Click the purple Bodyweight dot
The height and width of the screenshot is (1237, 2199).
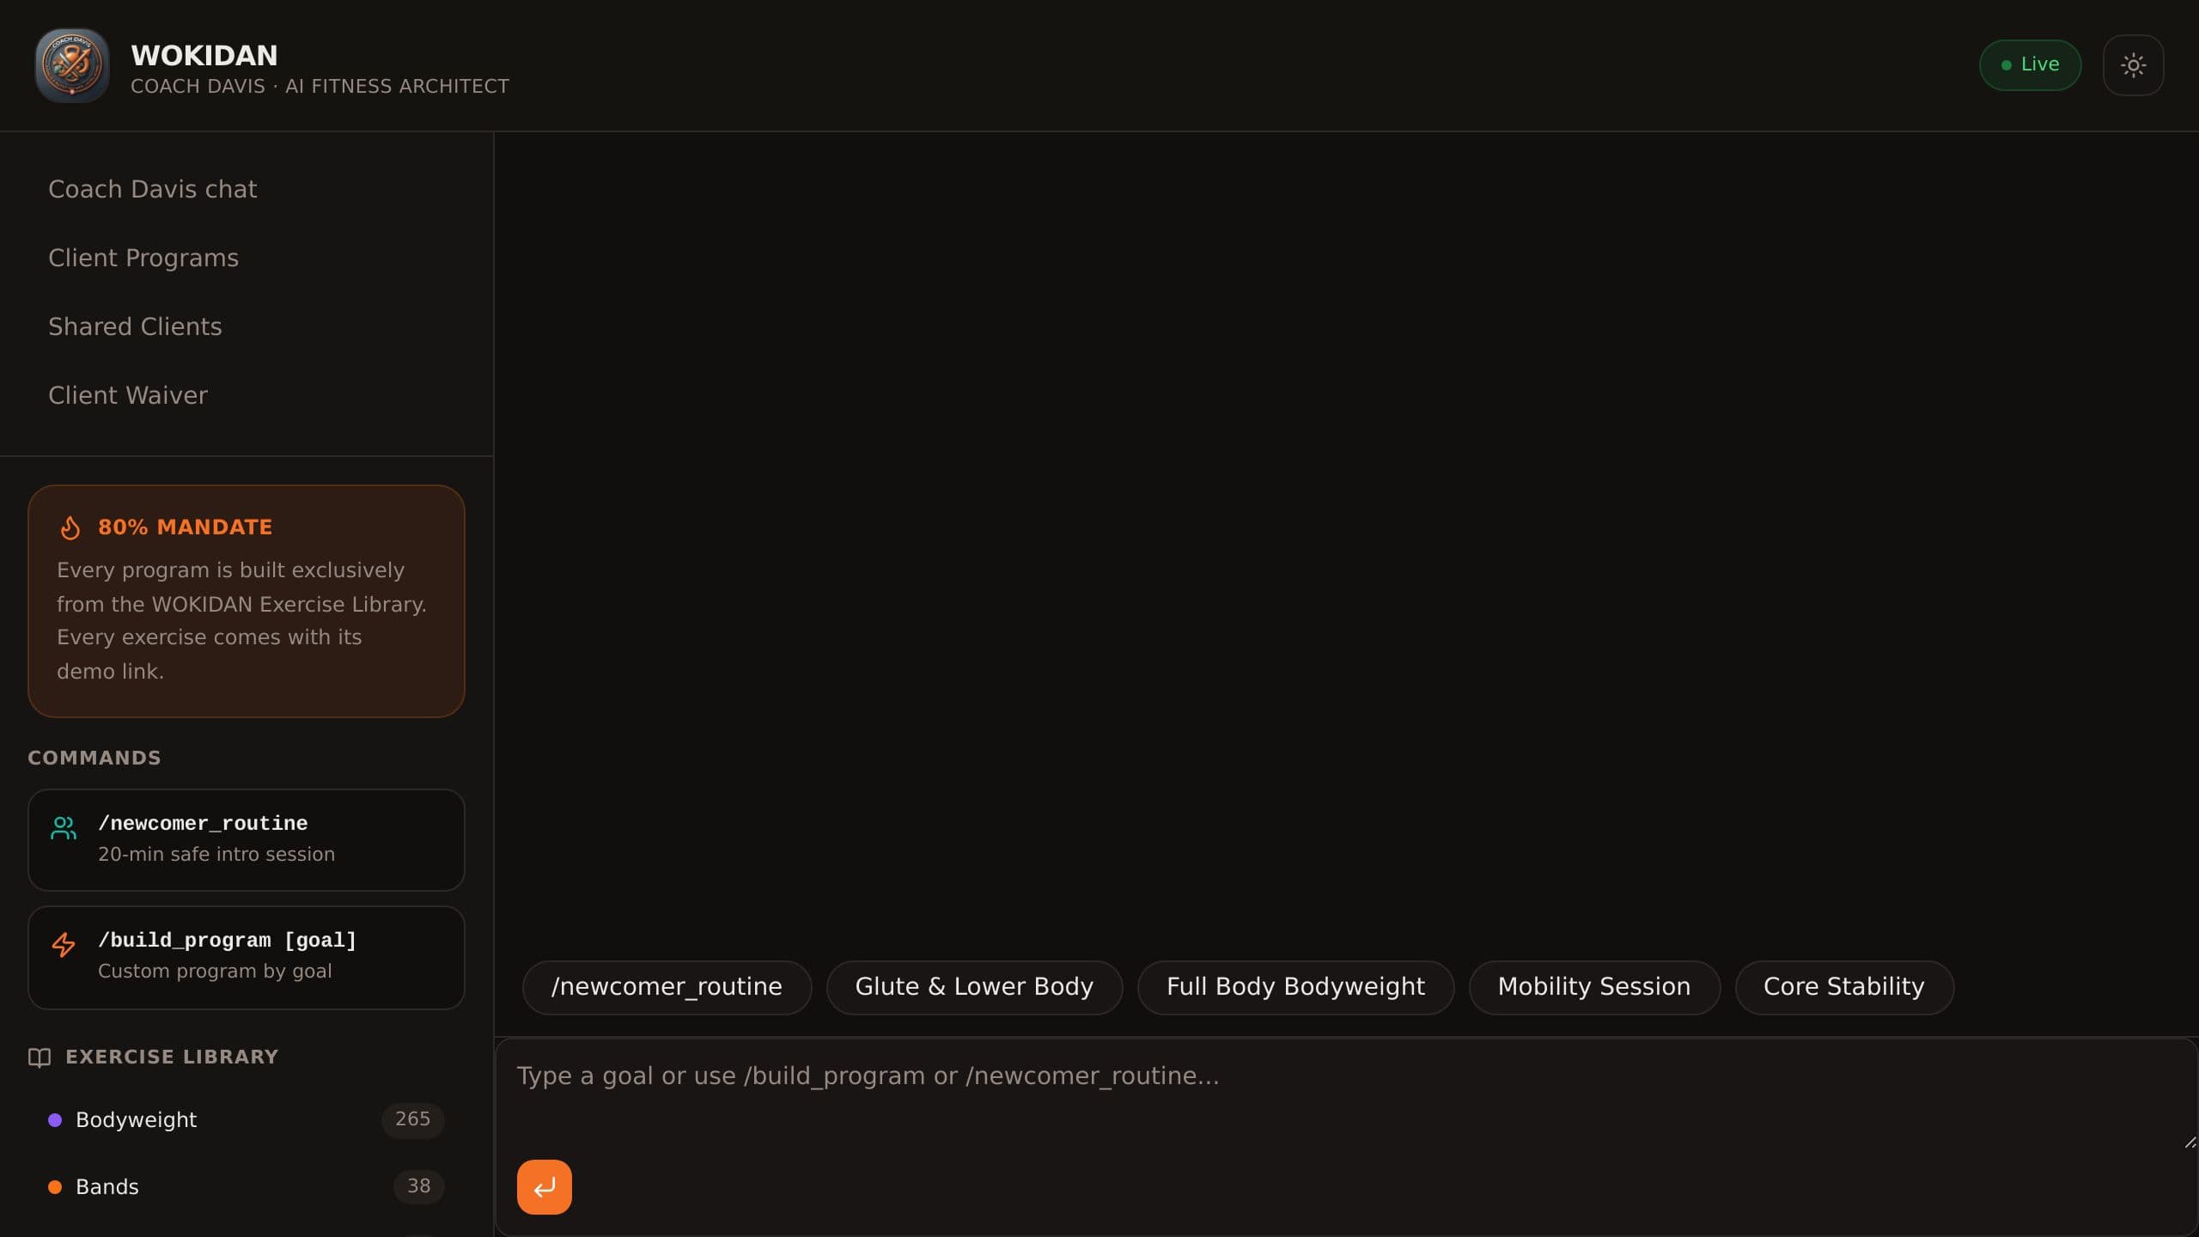[x=55, y=1120]
